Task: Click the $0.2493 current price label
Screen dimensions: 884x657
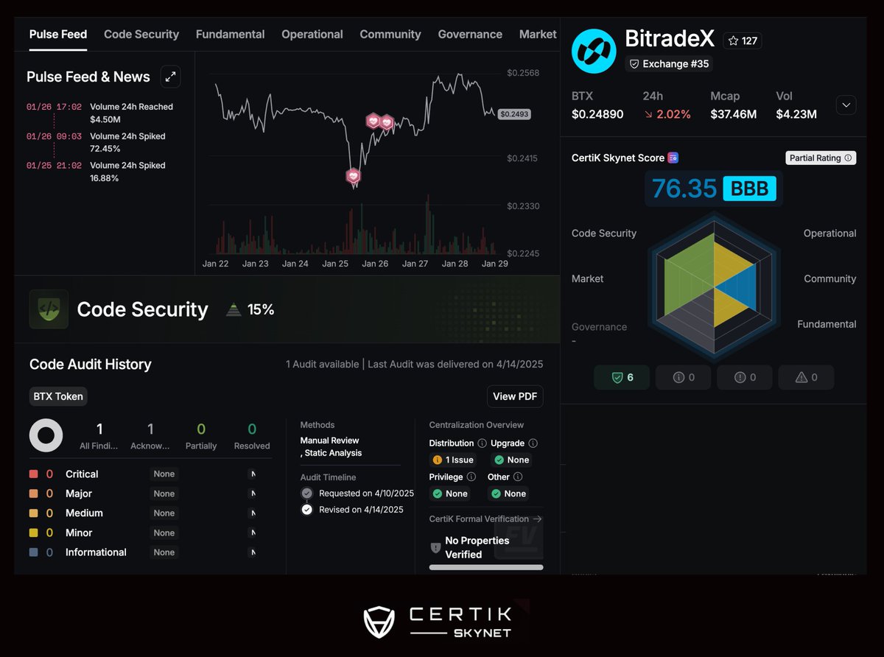Action: [514, 114]
